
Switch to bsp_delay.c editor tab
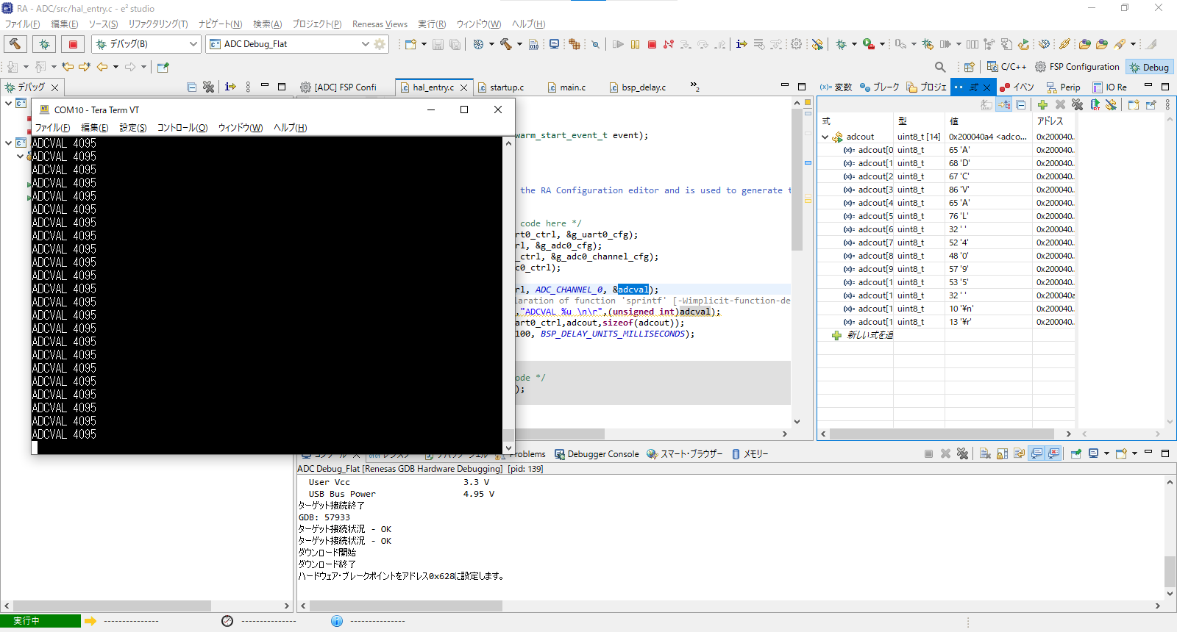pyautogui.click(x=637, y=87)
